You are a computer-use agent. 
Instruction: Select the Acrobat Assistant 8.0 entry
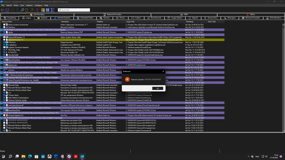click(x=112, y=115)
